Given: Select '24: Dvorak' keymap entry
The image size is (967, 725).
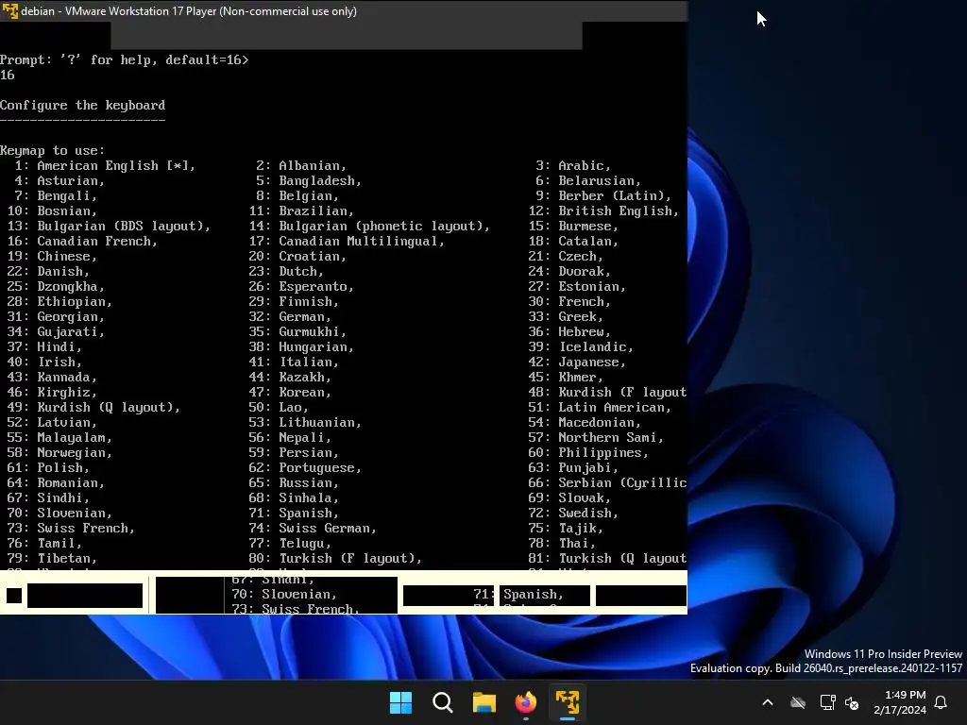Looking at the screenshot, I should point(569,271).
